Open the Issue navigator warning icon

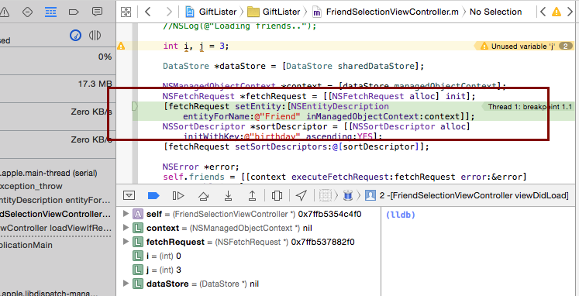pyautogui.click(x=4, y=12)
